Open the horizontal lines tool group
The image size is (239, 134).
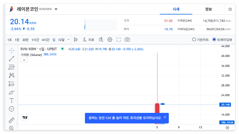(12, 67)
